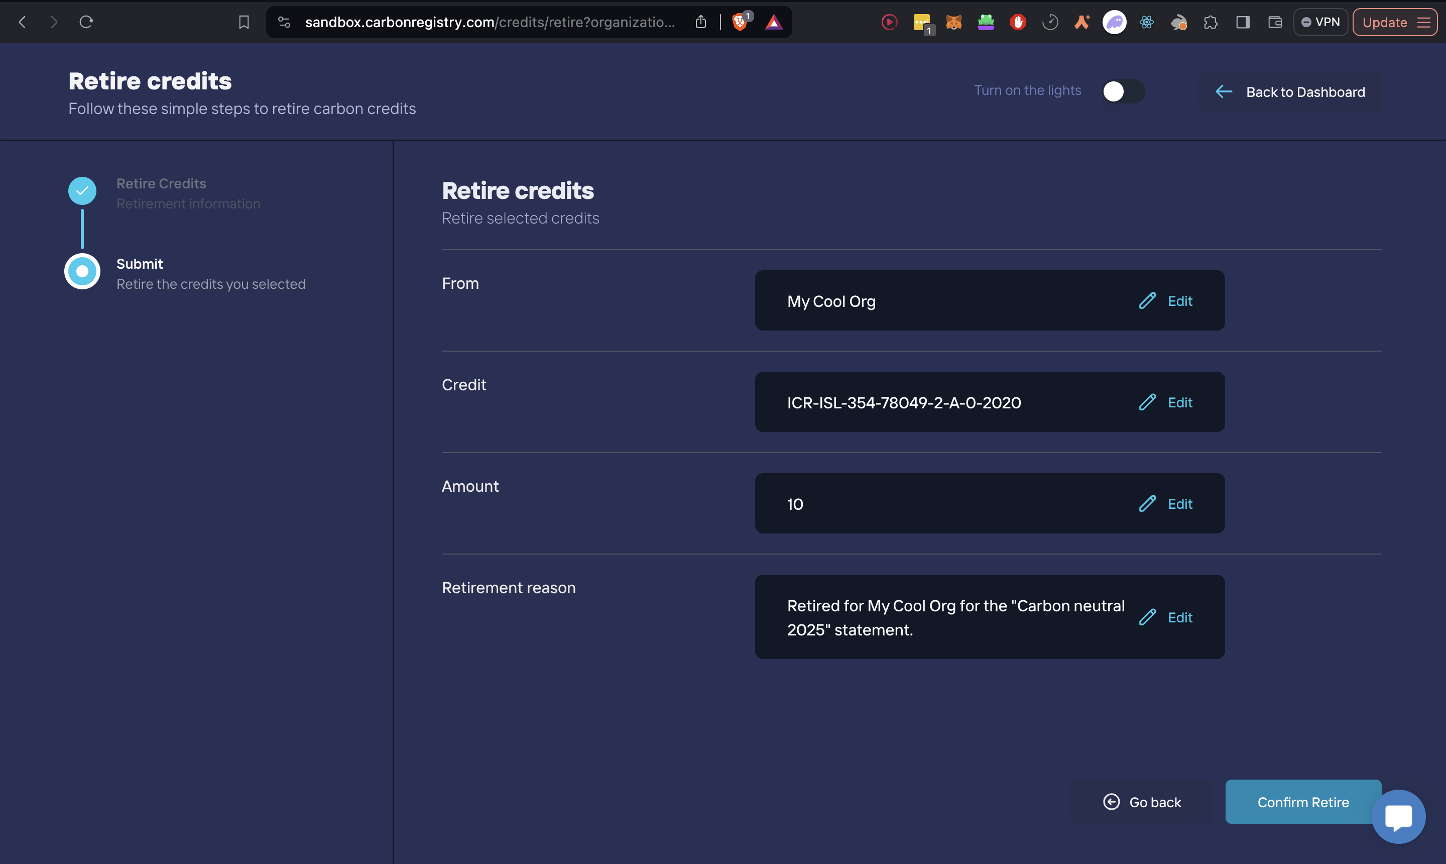Select the Submit step in sidebar

140,264
